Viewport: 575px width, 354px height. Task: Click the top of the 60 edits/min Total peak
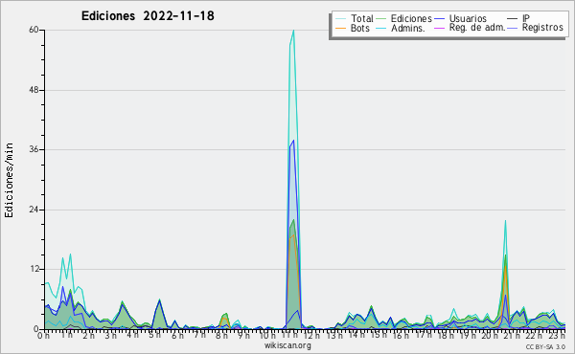pos(293,31)
